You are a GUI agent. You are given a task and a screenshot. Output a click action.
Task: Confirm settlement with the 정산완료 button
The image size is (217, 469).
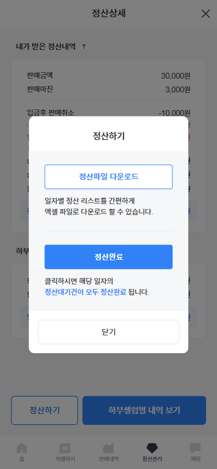pyautogui.click(x=108, y=257)
